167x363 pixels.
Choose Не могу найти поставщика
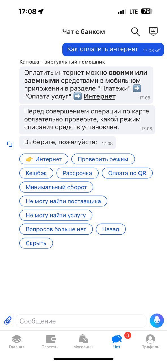point(63,201)
